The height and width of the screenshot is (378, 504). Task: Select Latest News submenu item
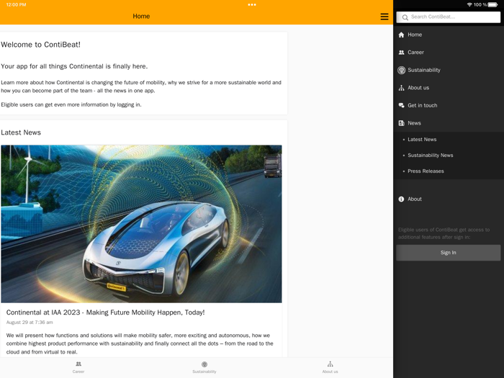coord(449,140)
